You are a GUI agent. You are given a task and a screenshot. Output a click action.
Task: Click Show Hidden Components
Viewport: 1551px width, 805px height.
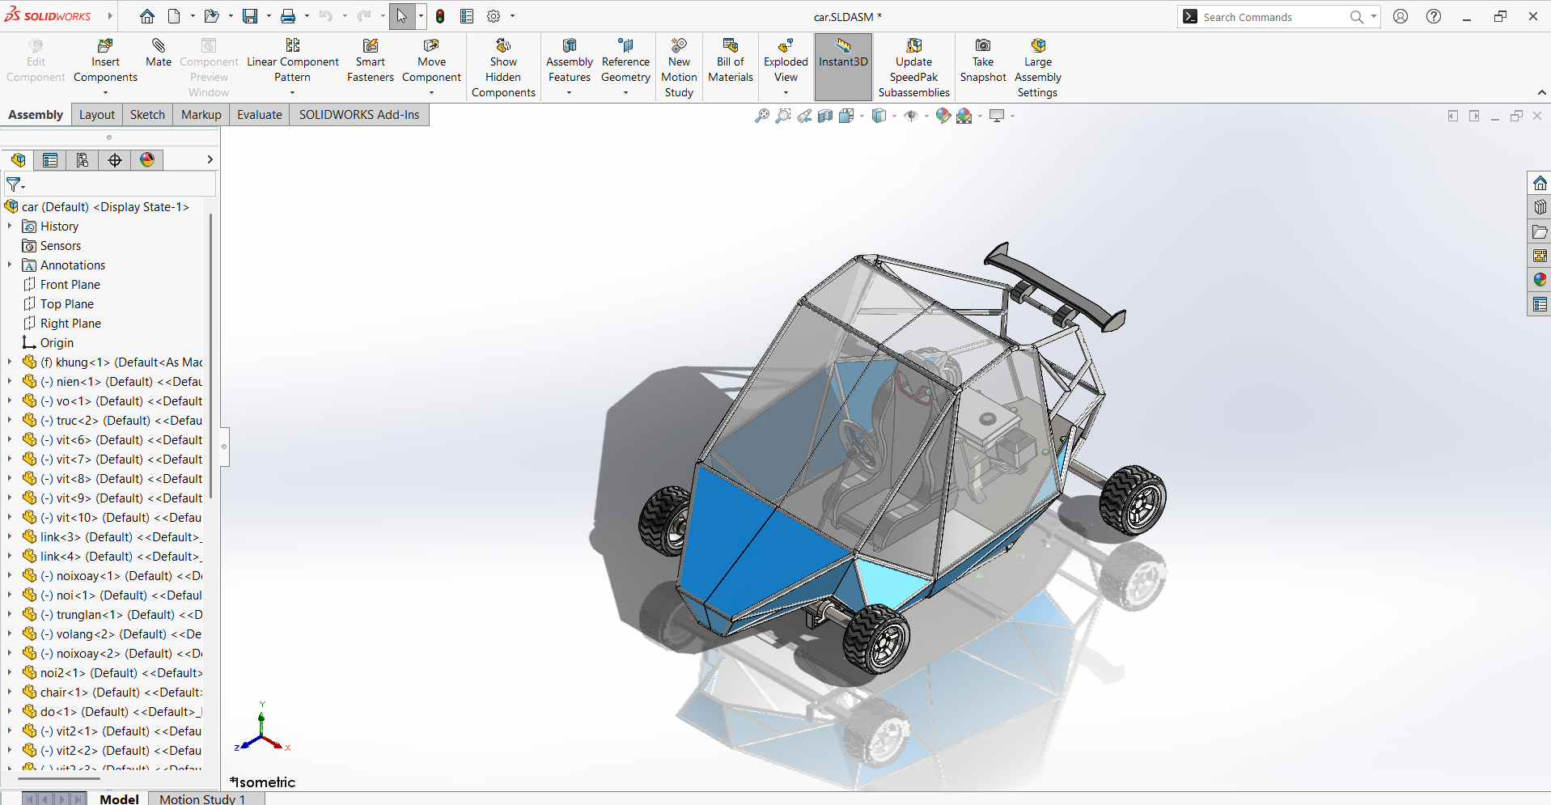point(503,68)
